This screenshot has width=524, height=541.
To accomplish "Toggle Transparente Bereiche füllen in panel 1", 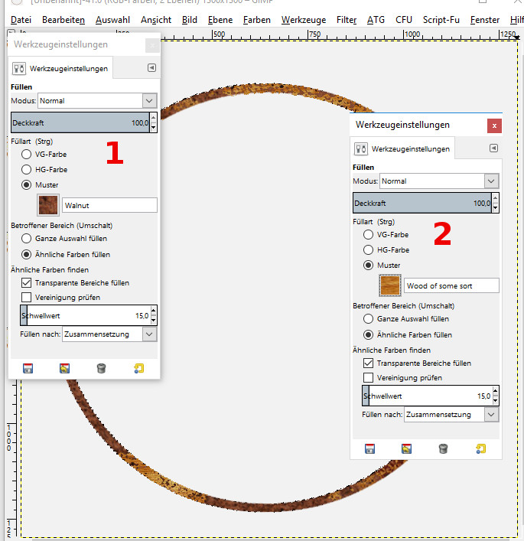I will click(26, 283).
